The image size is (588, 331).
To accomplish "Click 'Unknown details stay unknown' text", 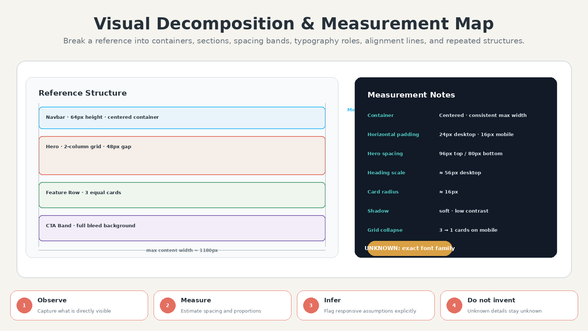I will [x=505, y=311].
